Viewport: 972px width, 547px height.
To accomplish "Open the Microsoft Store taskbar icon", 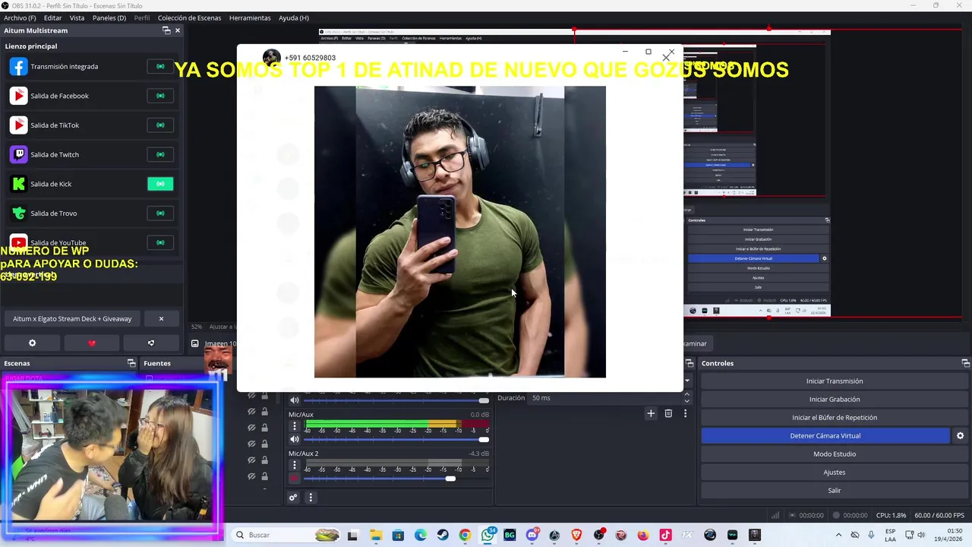I will pos(398,535).
